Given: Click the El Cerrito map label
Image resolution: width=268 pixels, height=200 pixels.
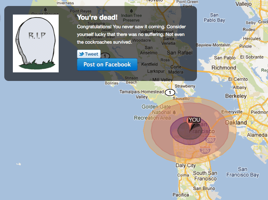Looking at the screenshot, I should click(x=238, y=79).
